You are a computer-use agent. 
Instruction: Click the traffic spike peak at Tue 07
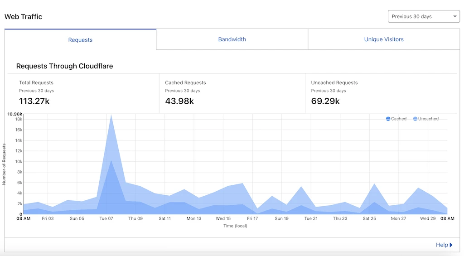pos(111,115)
